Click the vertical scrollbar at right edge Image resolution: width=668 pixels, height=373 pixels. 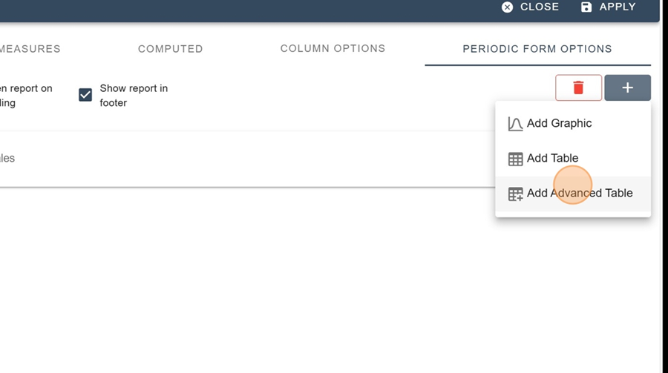click(664, 187)
